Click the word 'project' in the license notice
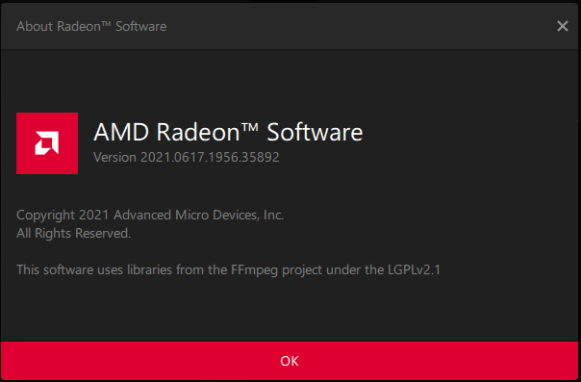 coord(302,270)
